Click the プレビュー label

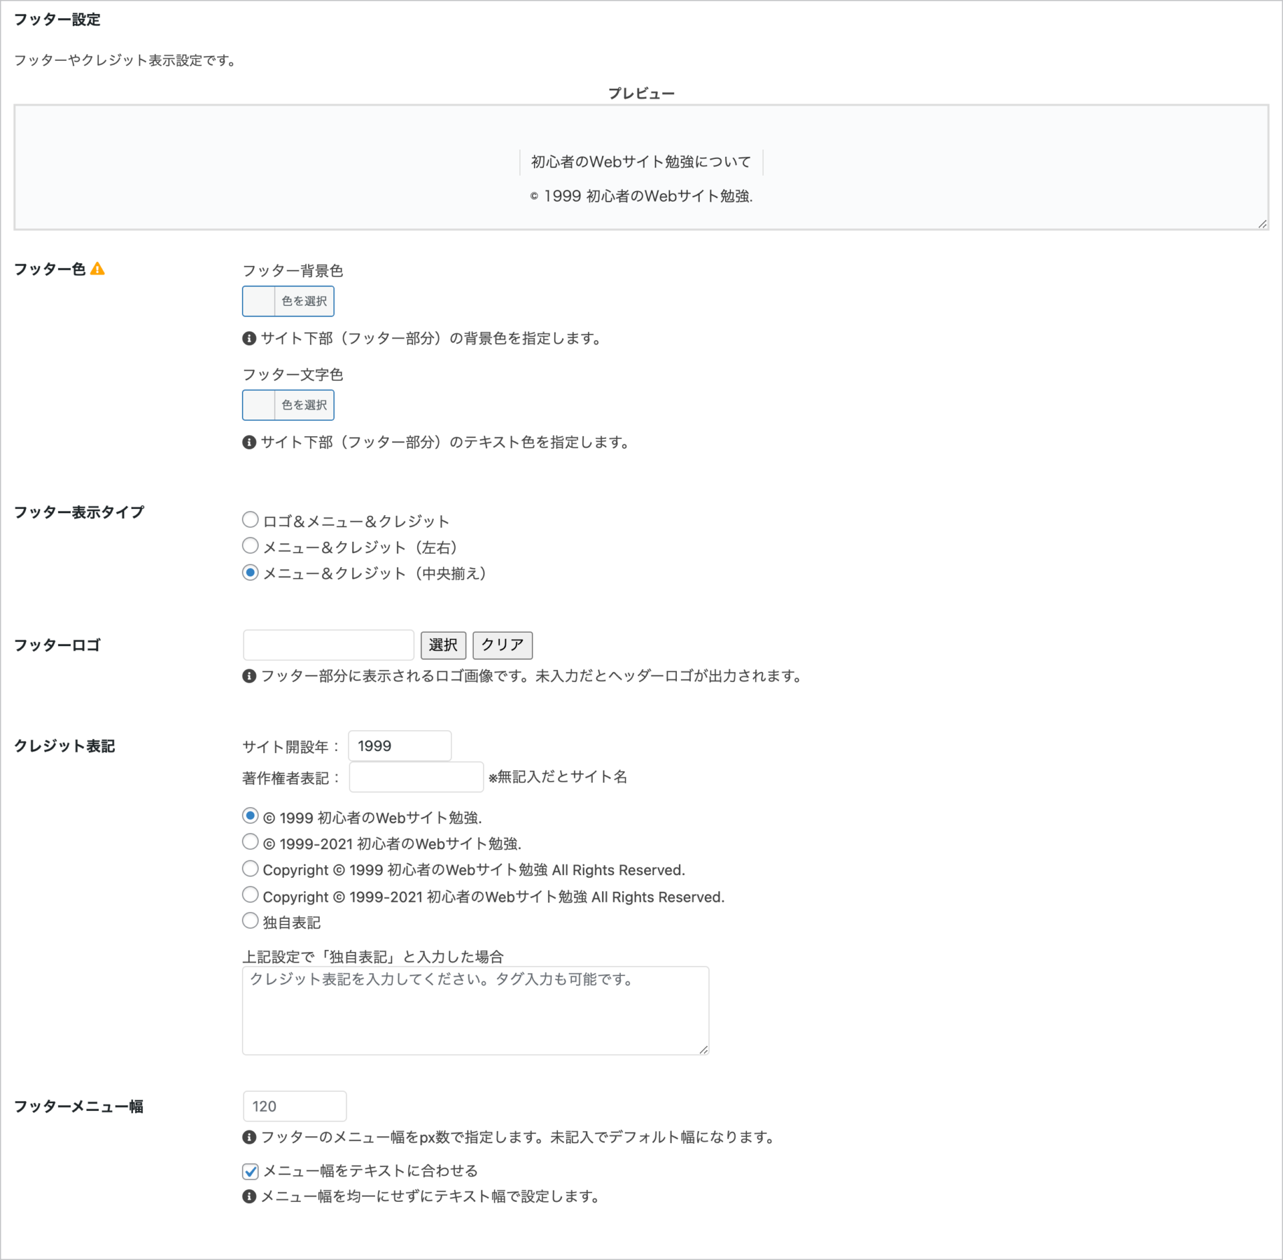(641, 94)
